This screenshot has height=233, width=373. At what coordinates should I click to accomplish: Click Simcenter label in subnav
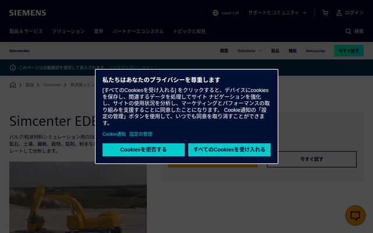click(19, 51)
